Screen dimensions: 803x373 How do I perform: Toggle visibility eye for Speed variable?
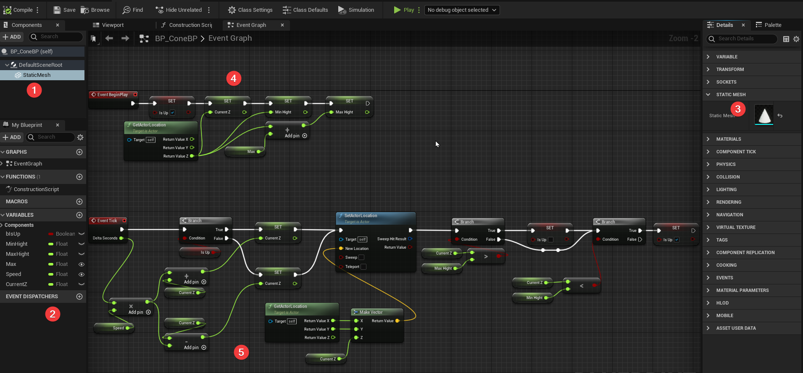(82, 274)
